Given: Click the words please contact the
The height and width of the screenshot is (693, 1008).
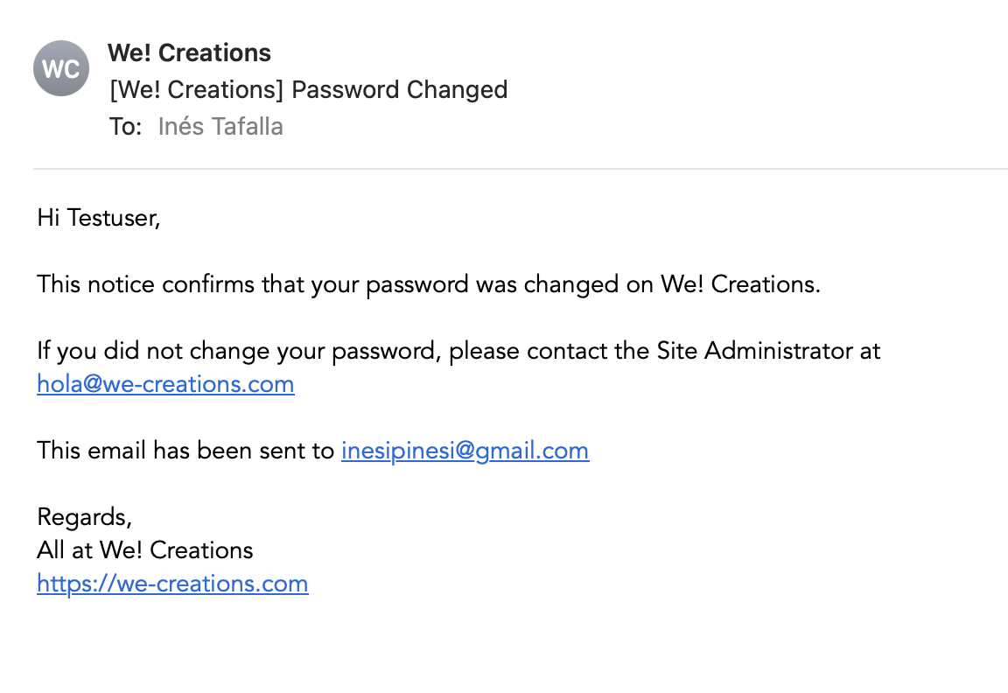Looking at the screenshot, I should pos(549,351).
